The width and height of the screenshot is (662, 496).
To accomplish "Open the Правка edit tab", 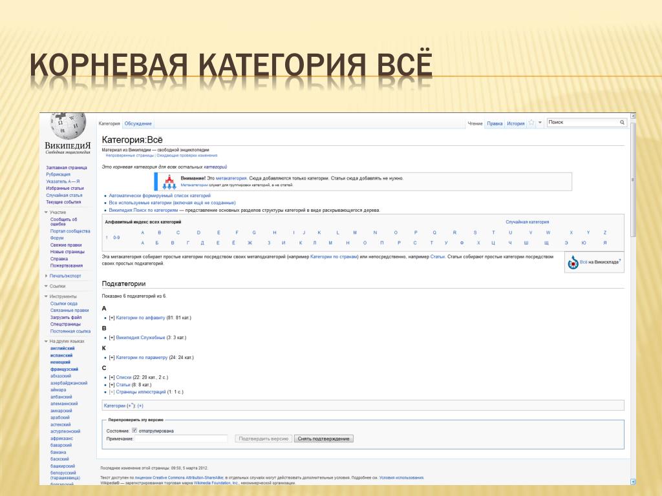I will 495,123.
